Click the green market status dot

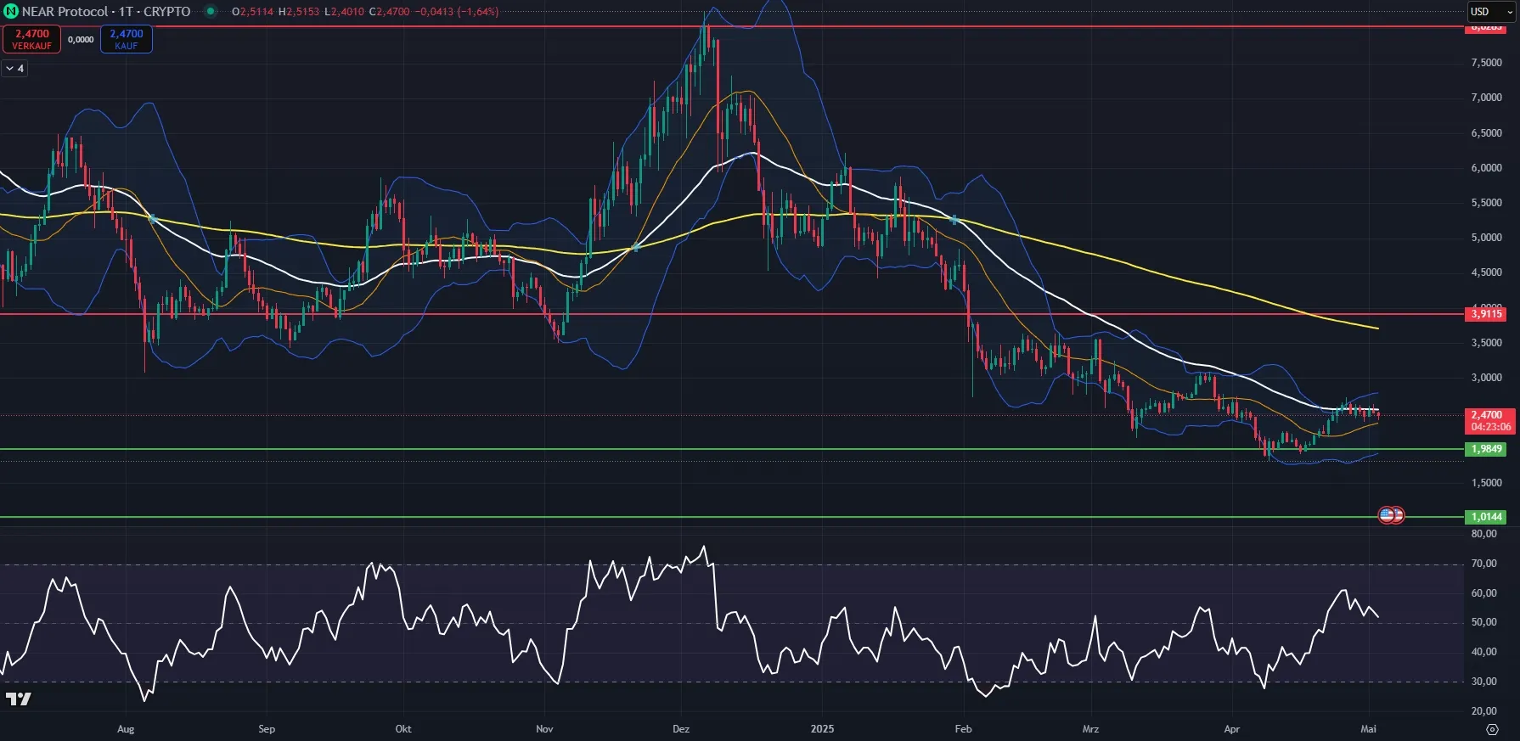[211, 11]
